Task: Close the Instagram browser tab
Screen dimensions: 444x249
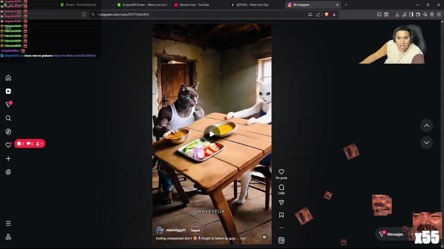Action: pyautogui.click(x=337, y=5)
